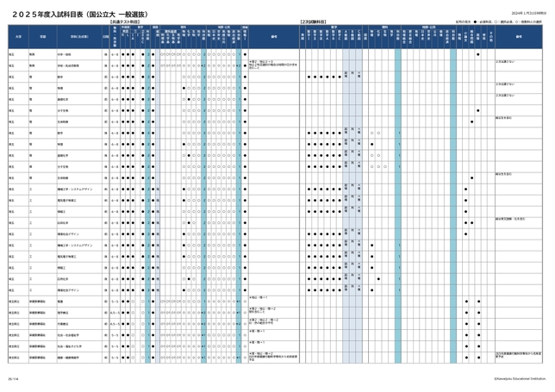Select the 理学療法 department cell
Viewport: 555px width, 392px height.
(63, 311)
